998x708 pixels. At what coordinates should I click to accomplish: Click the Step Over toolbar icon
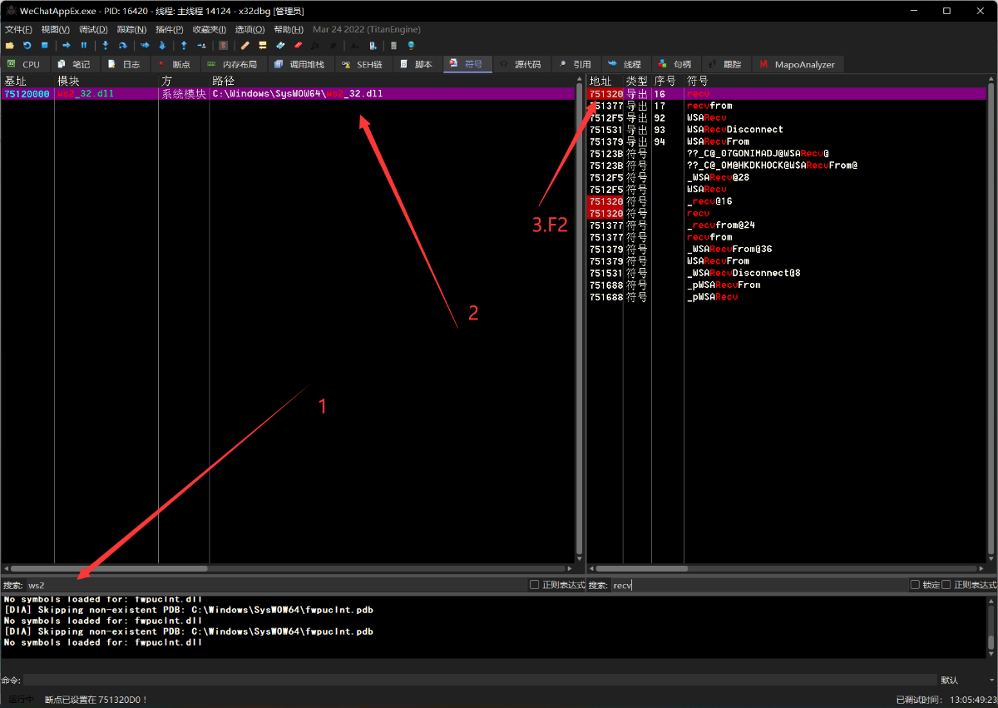point(123,45)
